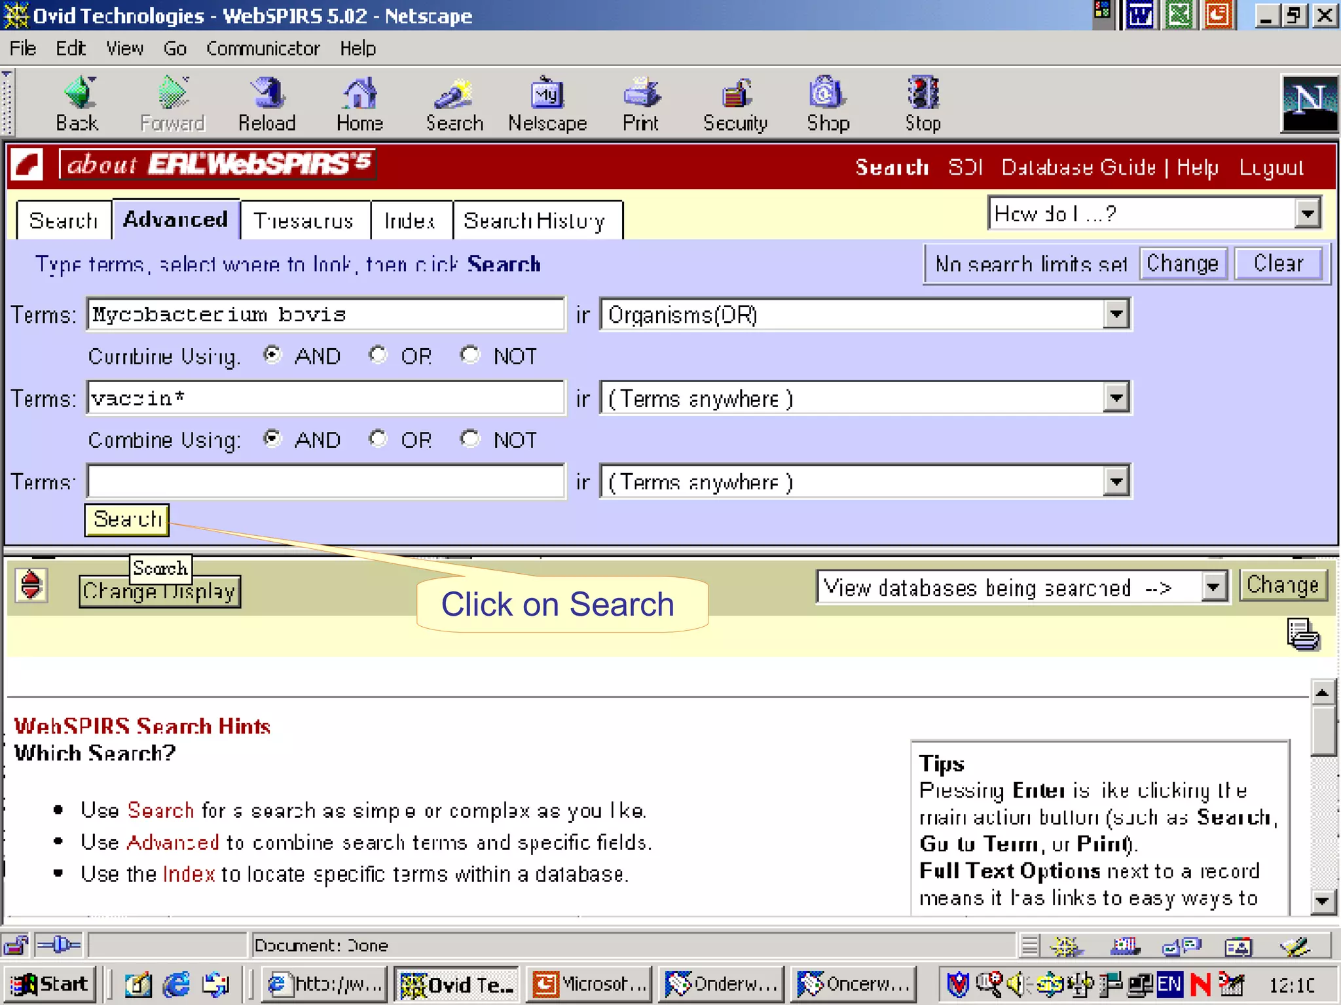Screen dimensions: 1341x1005
Task: Click the PowerPoint icon in Office shortcut bar
Action: pyautogui.click(x=1218, y=15)
